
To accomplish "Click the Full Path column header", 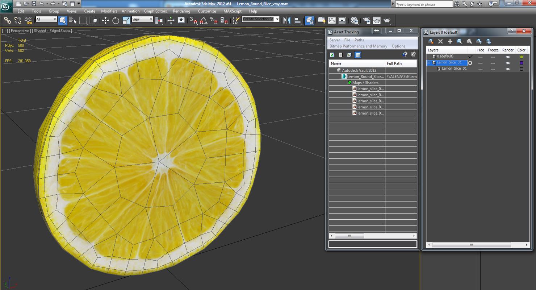I will 401,63.
